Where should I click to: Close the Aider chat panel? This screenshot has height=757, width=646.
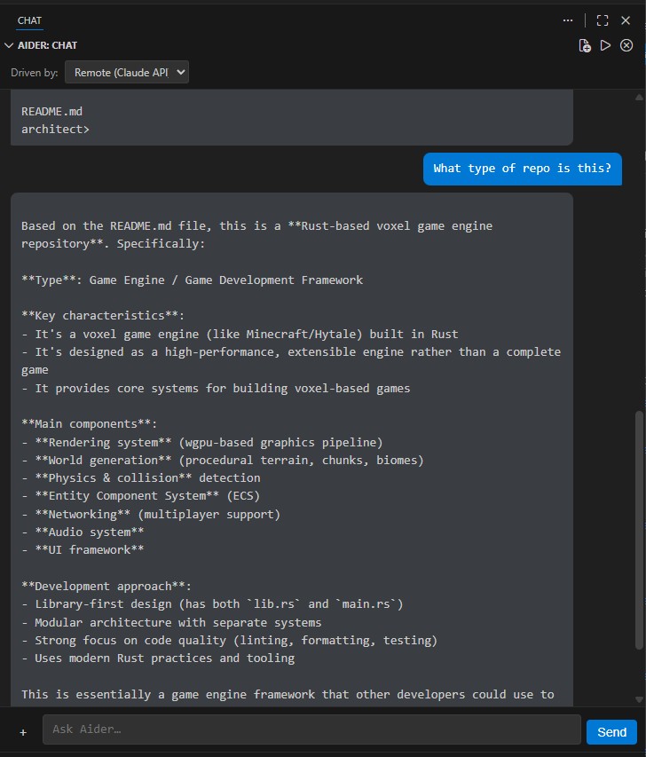tap(626, 20)
